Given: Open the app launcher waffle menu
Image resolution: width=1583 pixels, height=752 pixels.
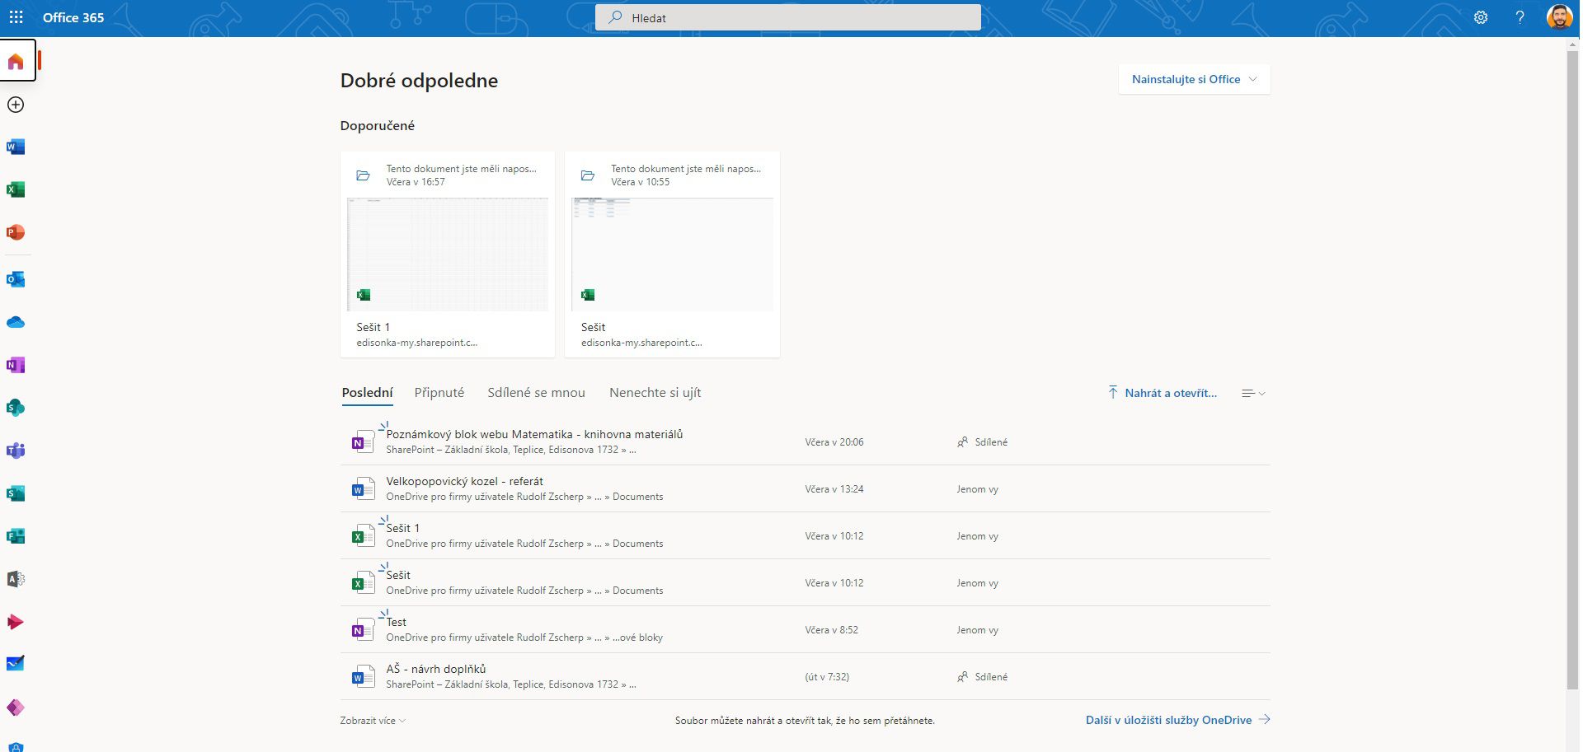Looking at the screenshot, I should point(16,17).
